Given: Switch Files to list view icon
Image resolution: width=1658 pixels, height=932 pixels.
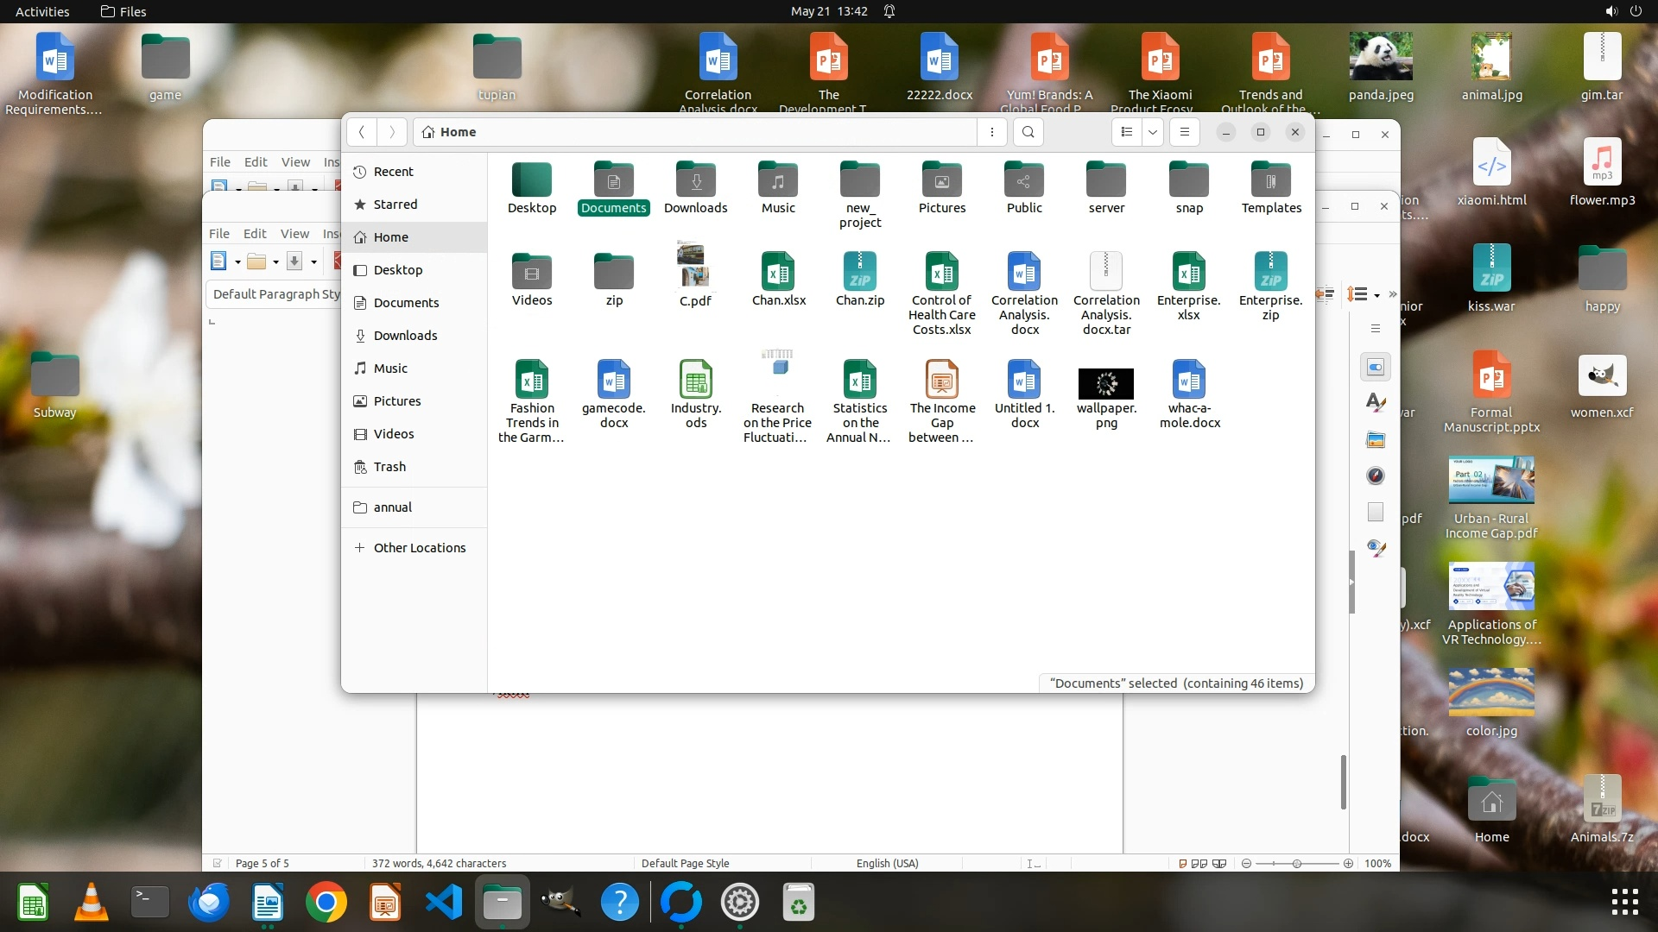Looking at the screenshot, I should (1126, 132).
